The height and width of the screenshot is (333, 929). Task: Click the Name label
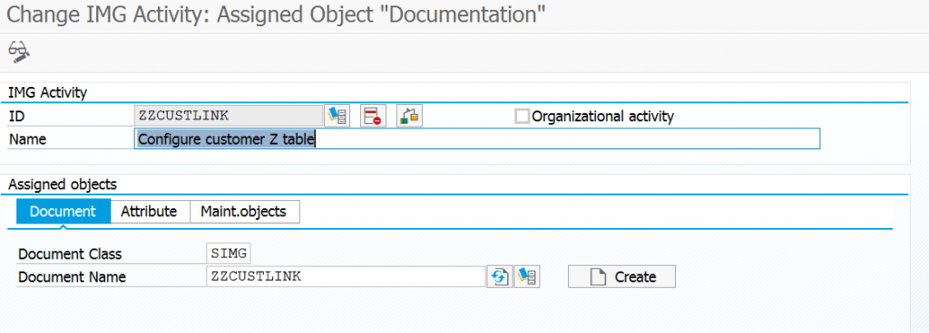(x=28, y=139)
